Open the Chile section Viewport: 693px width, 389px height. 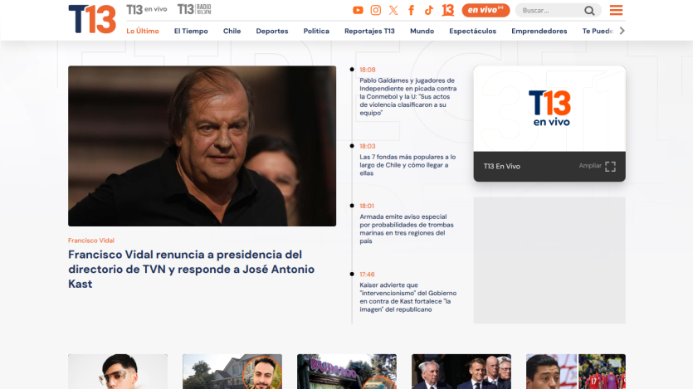point(232,31)
